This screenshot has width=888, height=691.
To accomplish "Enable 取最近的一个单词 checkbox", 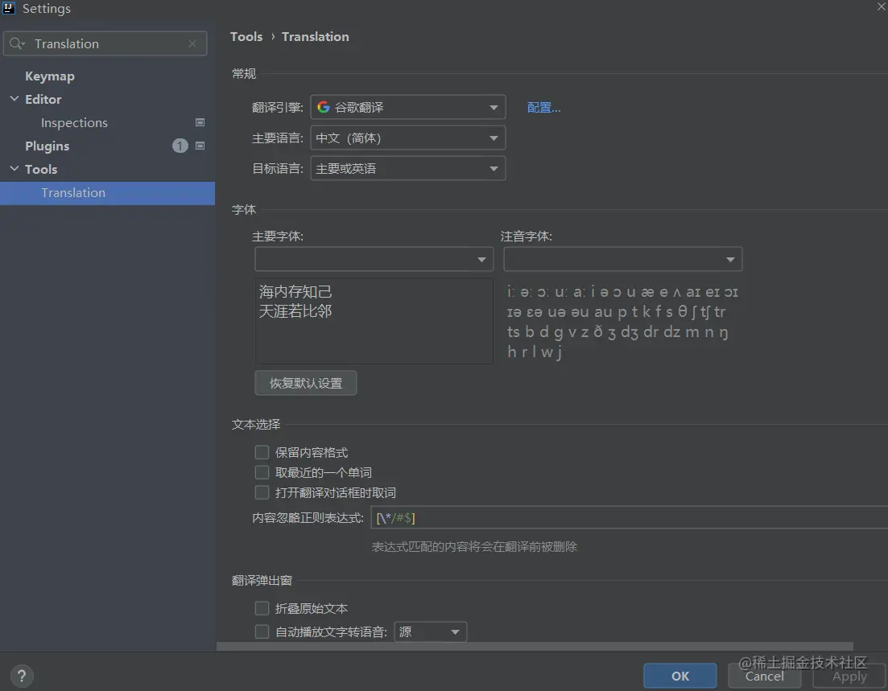I will [262, 472].
